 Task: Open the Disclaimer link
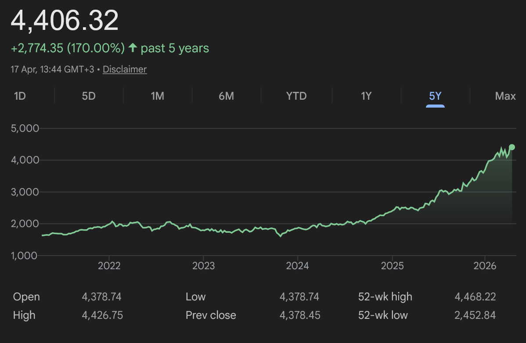click(125, 69)
